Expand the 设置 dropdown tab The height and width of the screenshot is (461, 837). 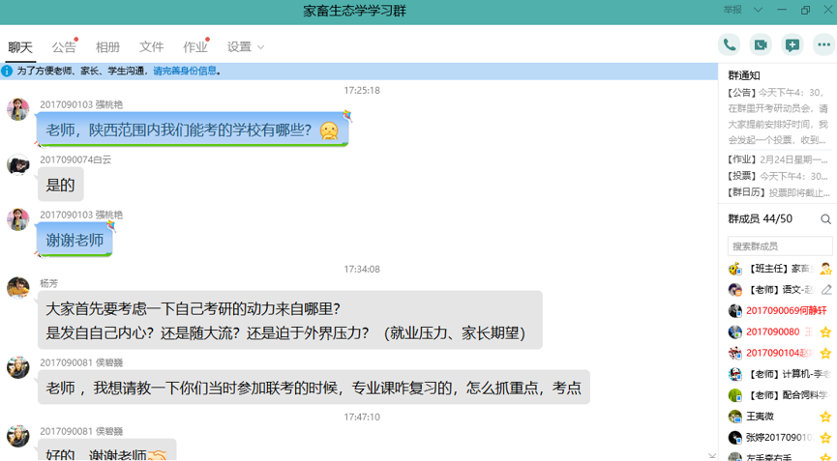click(245, 46)
